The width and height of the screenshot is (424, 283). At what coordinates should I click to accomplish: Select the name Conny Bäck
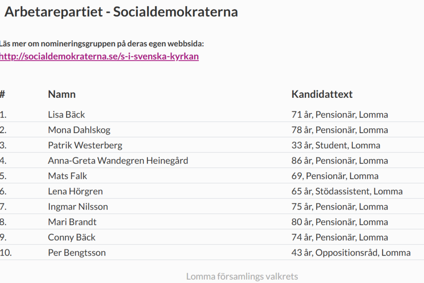click(72, 237)
